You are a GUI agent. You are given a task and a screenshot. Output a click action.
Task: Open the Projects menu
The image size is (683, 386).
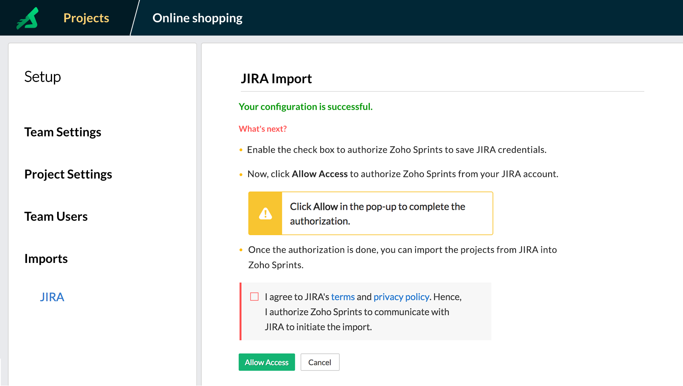coord(86,18)
